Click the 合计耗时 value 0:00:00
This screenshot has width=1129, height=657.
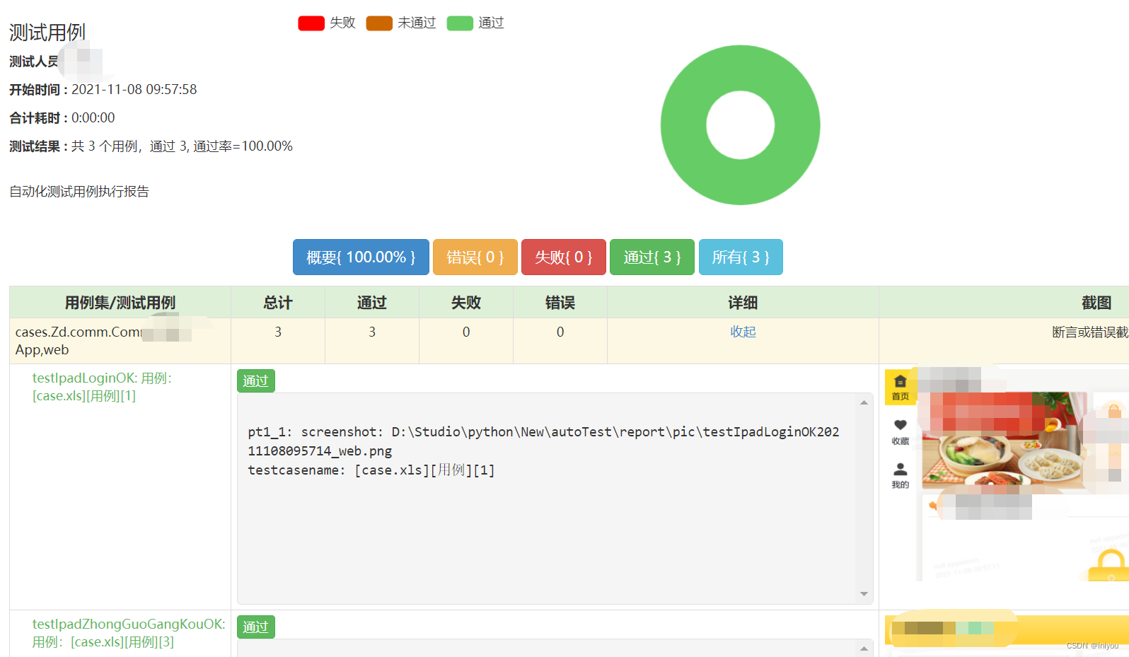[x=93, y=118]
